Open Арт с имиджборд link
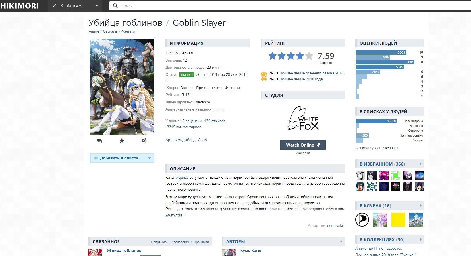The height and width of the screenshot is (256, 471). [180, 140]
